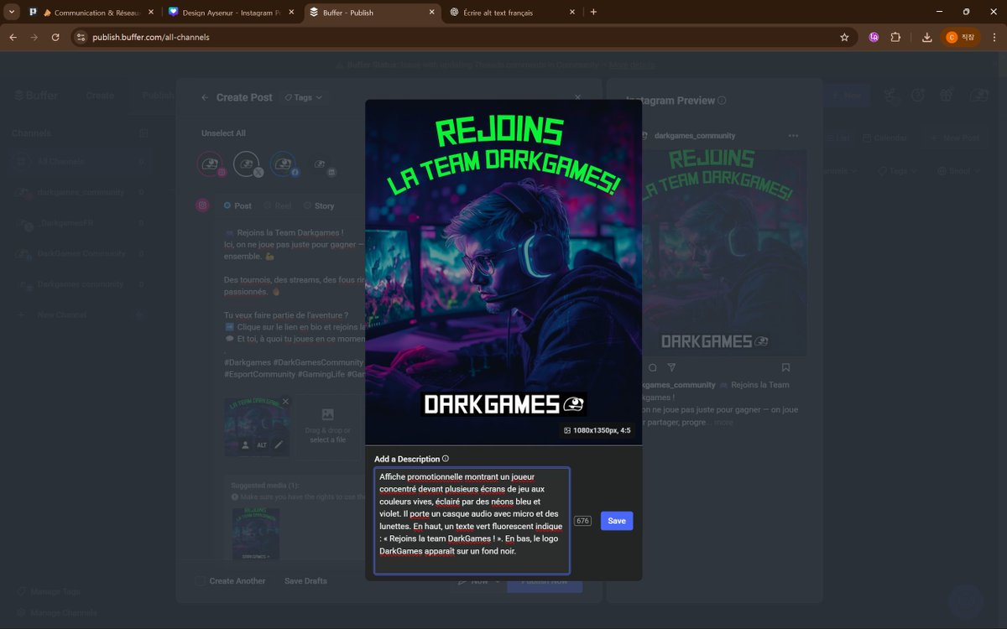Open account avatar menu in header
This screenshot has height=629, width=1007.
pos(978,96)
